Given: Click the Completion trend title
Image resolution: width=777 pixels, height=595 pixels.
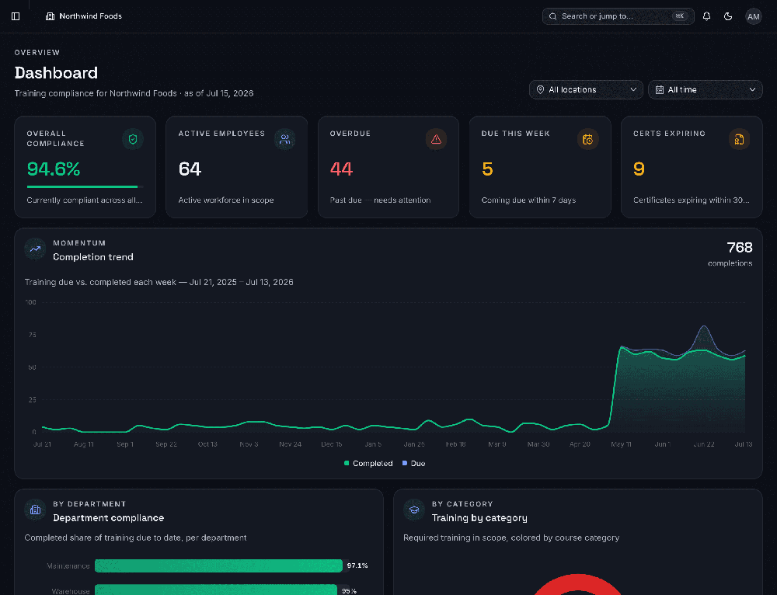Looking at the screenshot, I should pyautogui.click(x=93, y=257).
